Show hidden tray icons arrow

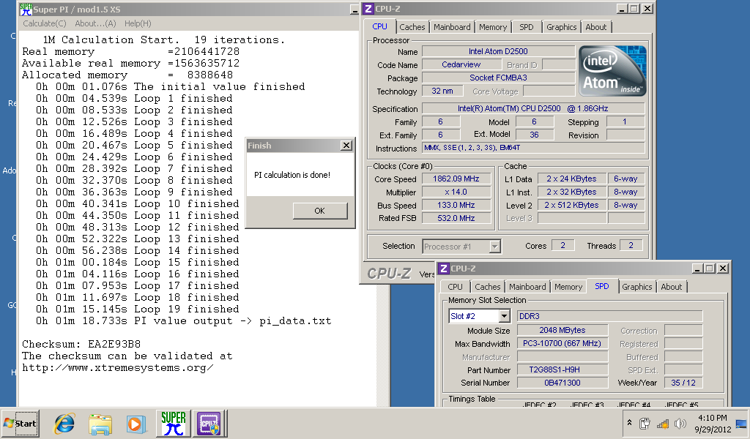coord(629,423)
